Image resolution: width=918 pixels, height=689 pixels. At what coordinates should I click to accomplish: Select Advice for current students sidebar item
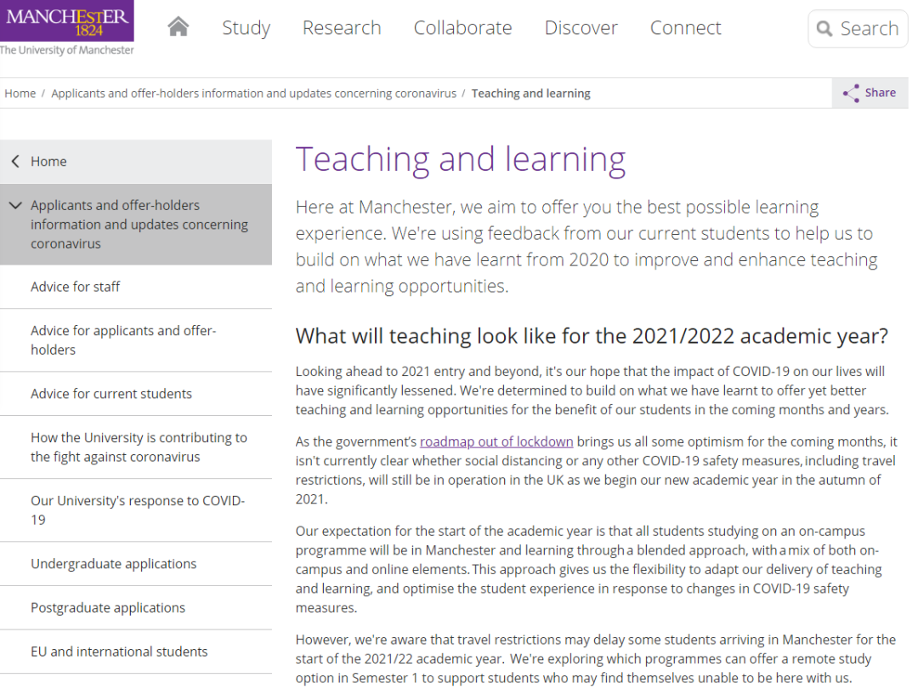tap(111, 394)
